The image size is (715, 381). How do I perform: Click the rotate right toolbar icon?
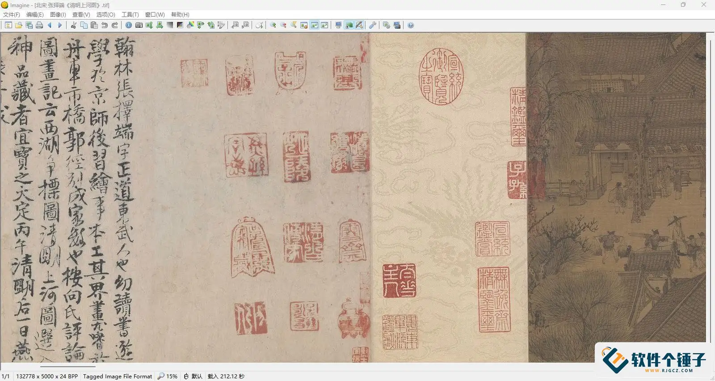(x=210, y=25)
